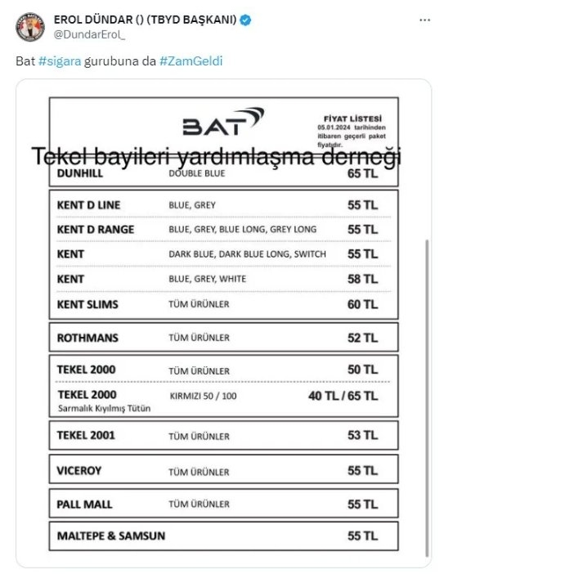
Task: Open the #ZamGeldi hashtag
Action: [191, 61]
